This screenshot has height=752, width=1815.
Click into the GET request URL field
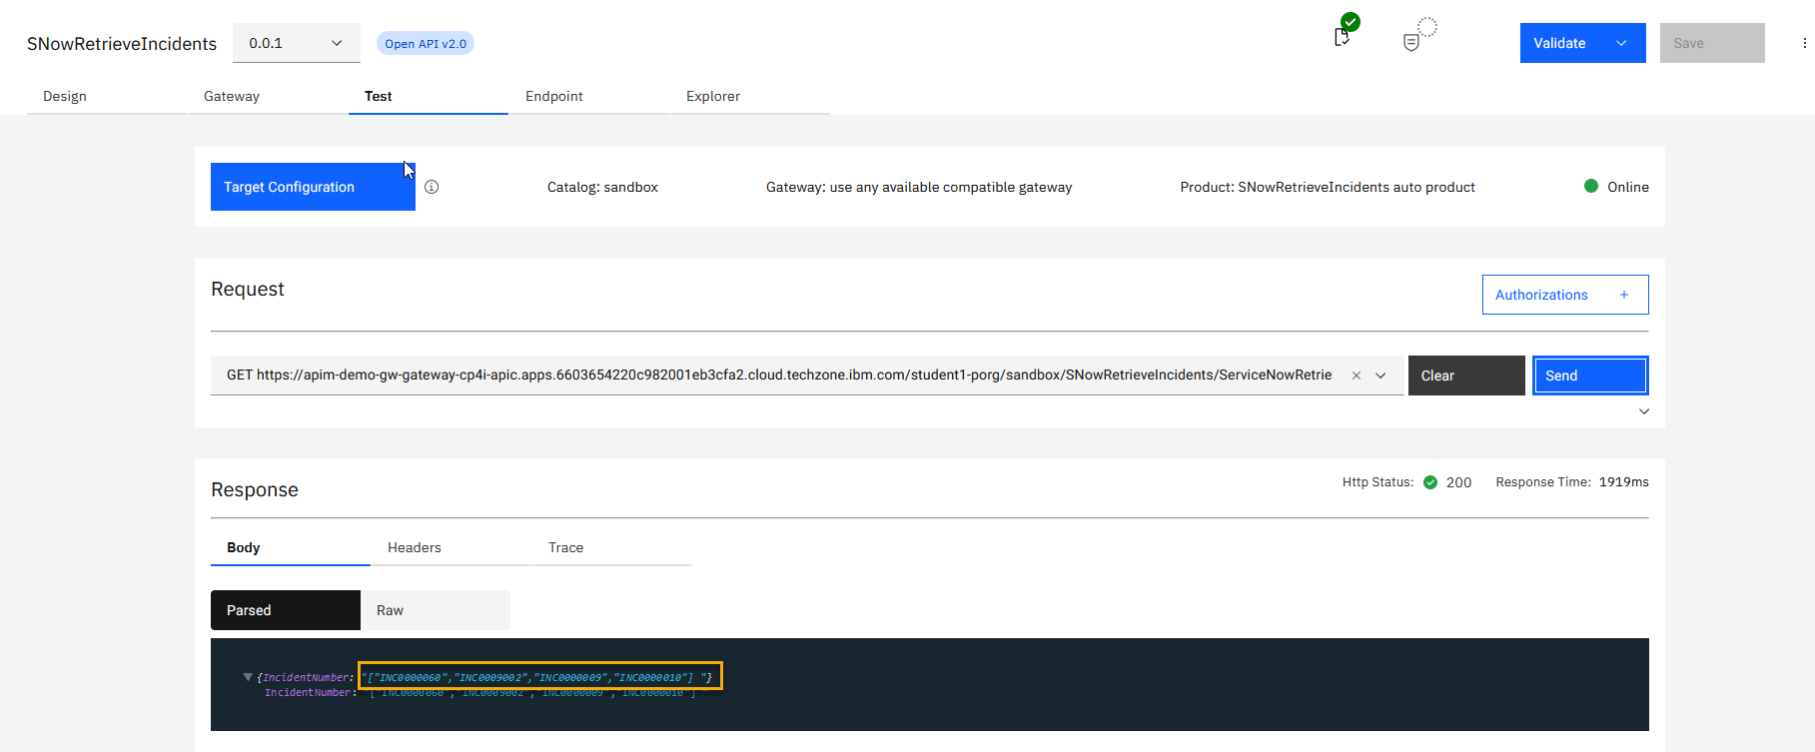[779, 376]
